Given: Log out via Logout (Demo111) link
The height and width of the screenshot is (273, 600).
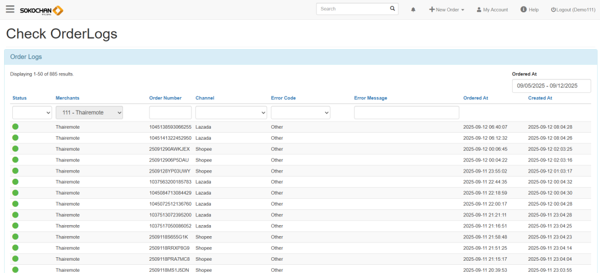Looking at the screenshot, I should [x=572, y=10].
